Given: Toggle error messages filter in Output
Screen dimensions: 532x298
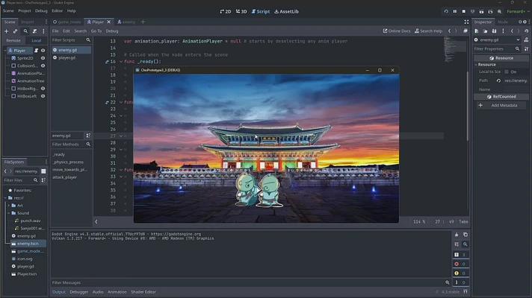Looking at the screenshot, I should pyautogui.click(x=461, y=264).
